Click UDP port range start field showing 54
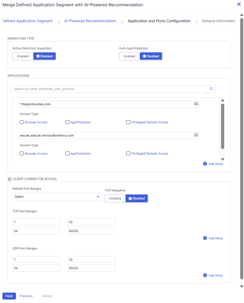Screen dimensions: 244x303 (36, 268)
